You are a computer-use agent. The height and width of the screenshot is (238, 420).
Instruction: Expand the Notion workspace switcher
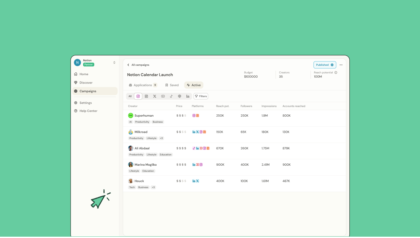pyautogui.click(x=114, y=62)
